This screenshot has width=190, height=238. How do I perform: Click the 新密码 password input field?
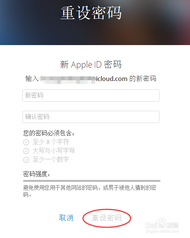91,96
